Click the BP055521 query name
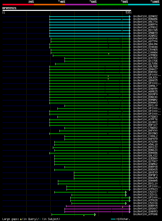This screenshot has height=221, width=162. point(9,8)
